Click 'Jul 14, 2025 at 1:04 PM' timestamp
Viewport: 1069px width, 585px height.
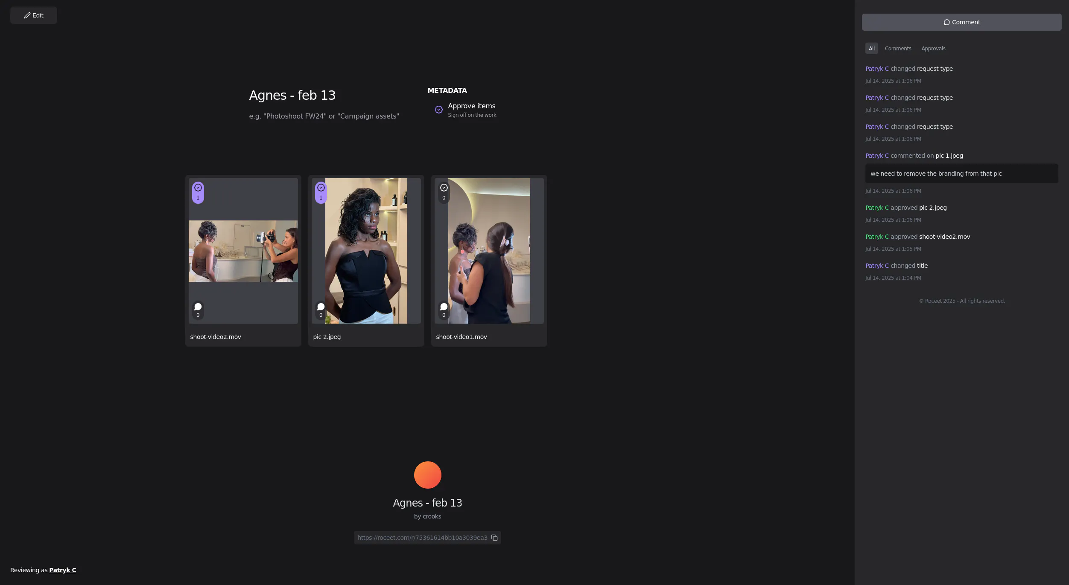(x=893, y=278)
